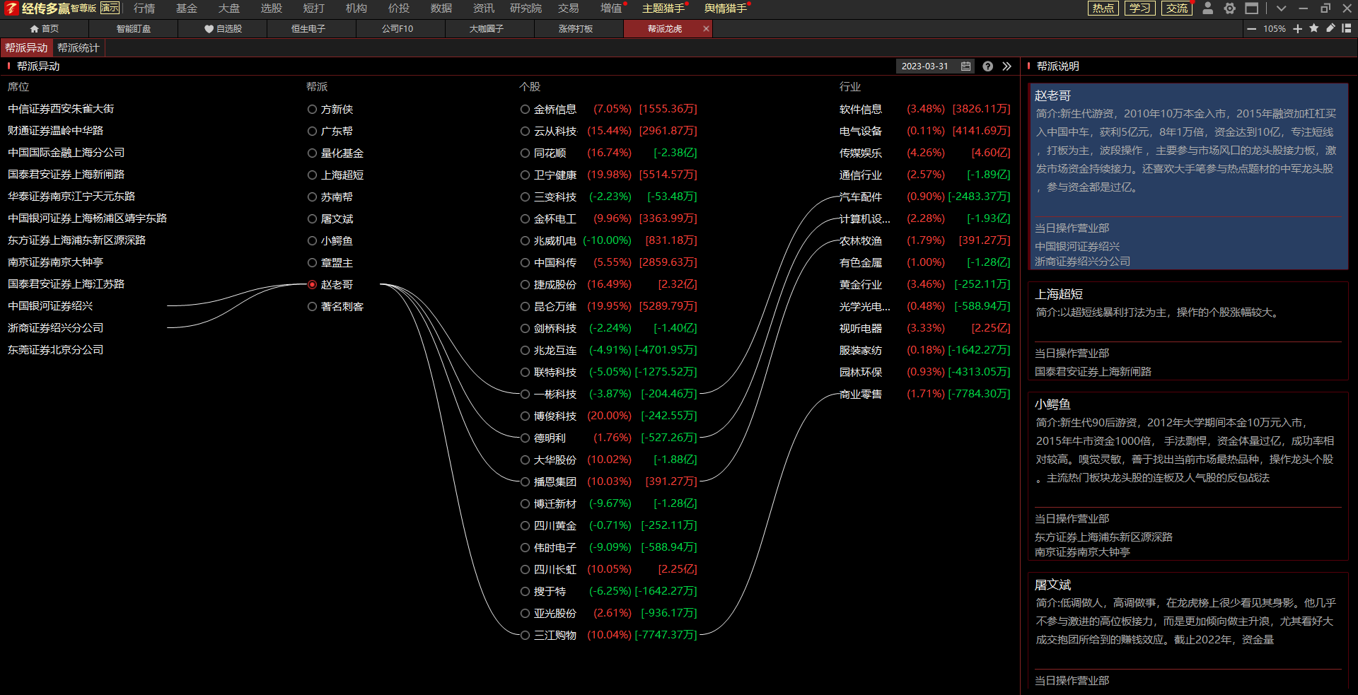Click the 学习 button

click(1139, 8)
